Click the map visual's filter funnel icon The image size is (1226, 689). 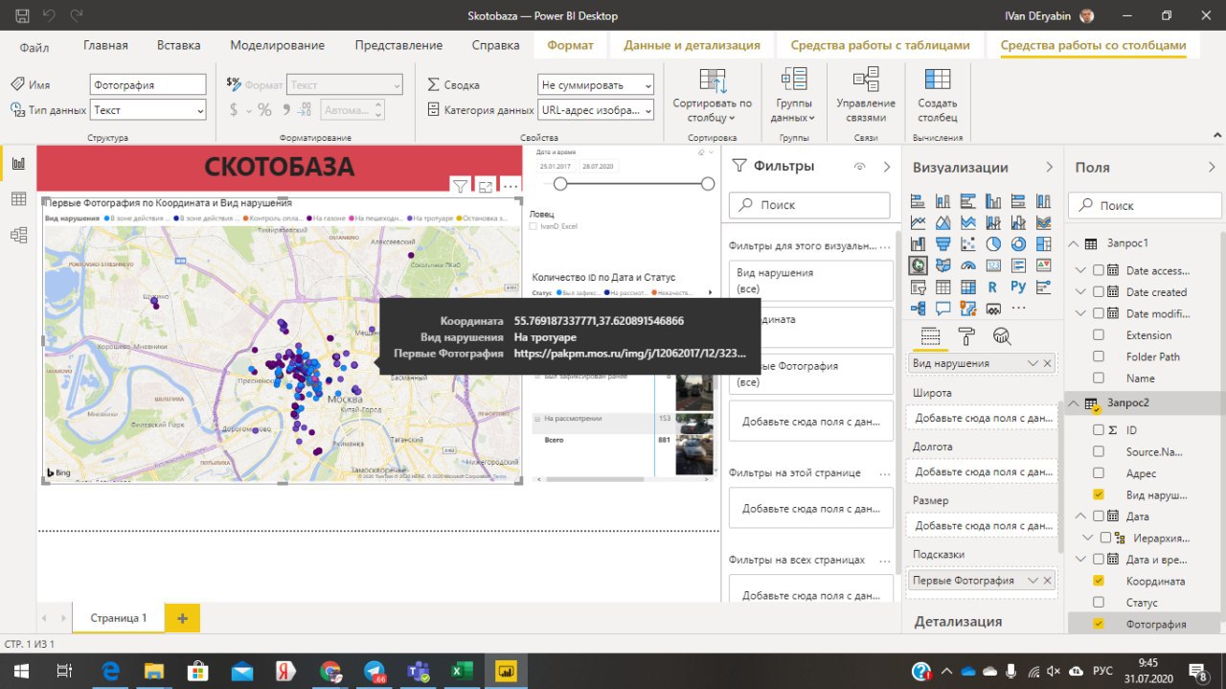[460, 186]
